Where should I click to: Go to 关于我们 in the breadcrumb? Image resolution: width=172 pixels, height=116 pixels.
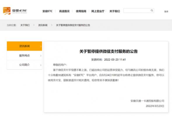[x=25, y=25]
